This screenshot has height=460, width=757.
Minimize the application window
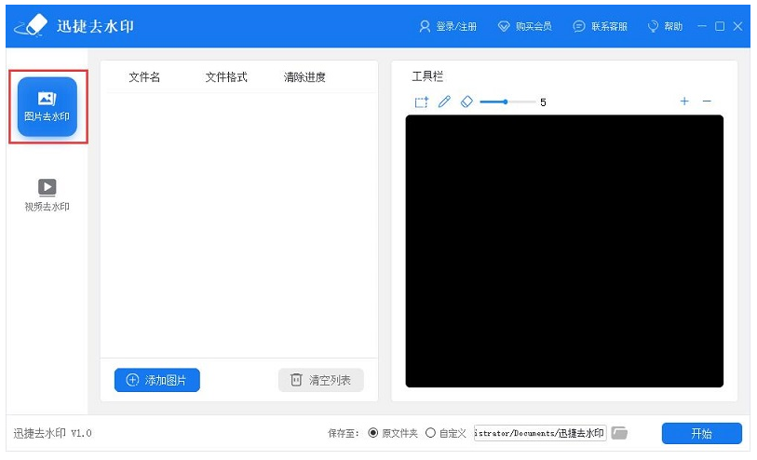(702, 26)
